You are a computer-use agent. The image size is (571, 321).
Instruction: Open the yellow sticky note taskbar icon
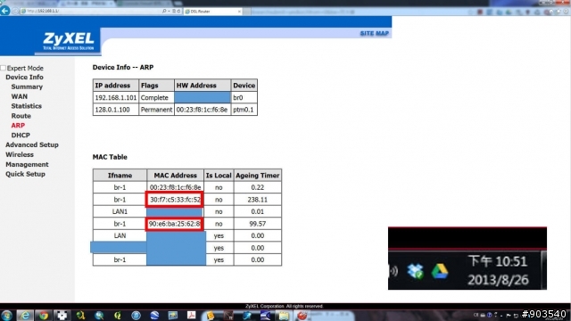coord(211,315)
